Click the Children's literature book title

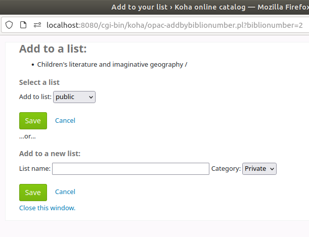pos(112,64)
